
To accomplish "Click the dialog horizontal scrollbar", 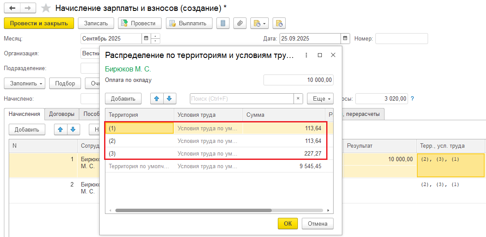I will point(193,210).
